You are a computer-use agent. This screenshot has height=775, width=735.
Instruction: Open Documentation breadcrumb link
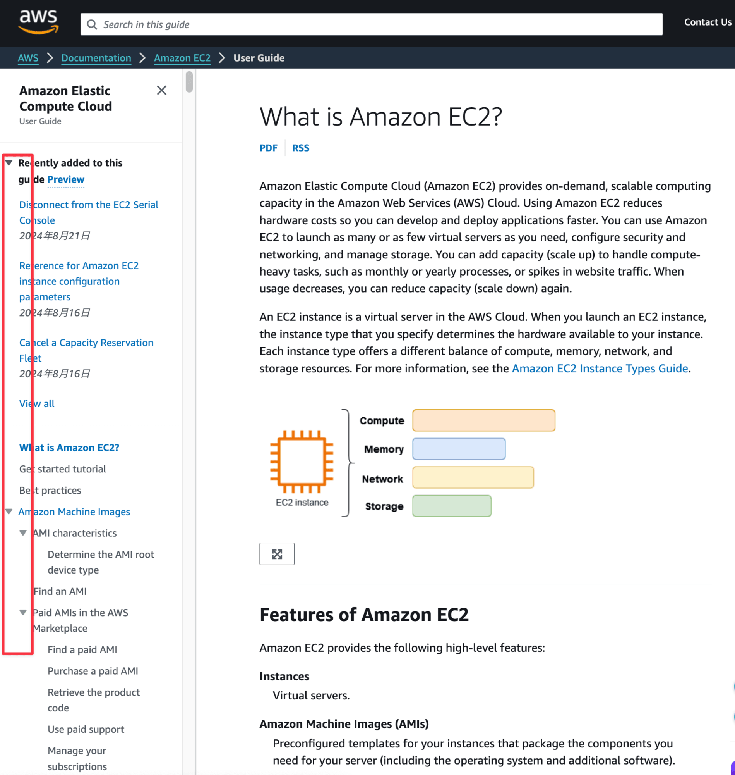(96, 58)
